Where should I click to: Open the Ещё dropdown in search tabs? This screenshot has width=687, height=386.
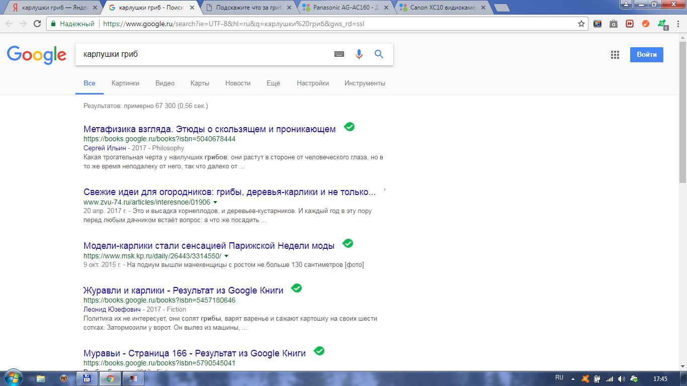[273, 83]
